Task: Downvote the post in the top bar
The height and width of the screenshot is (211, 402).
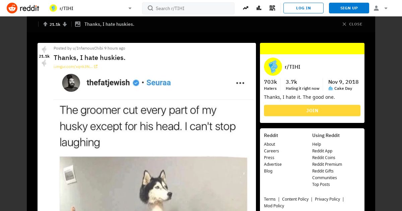Action: click(65, 24)
